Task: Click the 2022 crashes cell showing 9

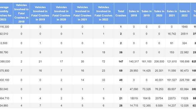Action: 104,98
